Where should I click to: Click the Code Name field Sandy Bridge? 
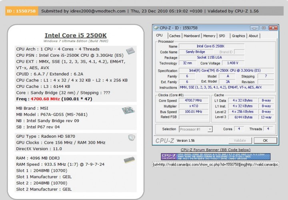coord(196,52)
